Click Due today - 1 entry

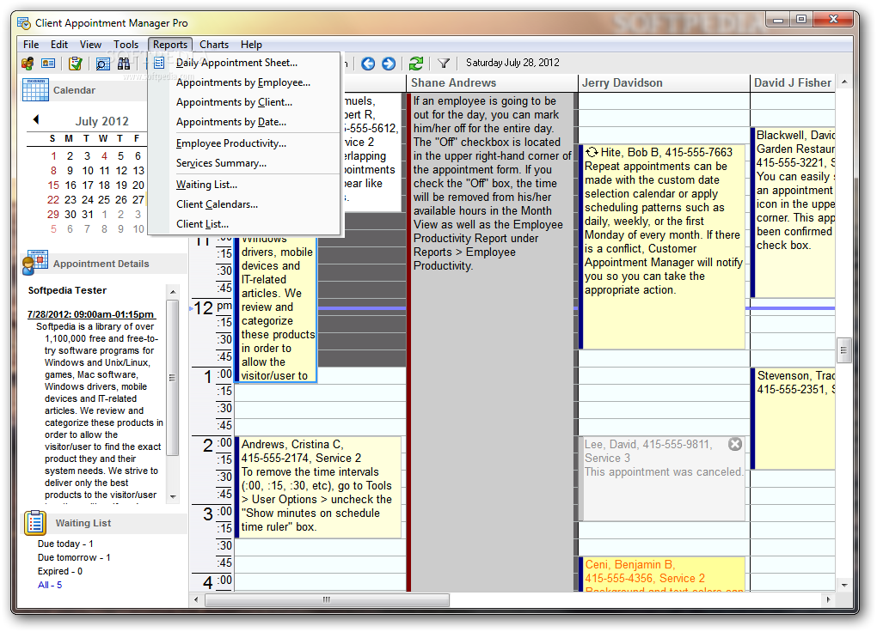(65, 544)
